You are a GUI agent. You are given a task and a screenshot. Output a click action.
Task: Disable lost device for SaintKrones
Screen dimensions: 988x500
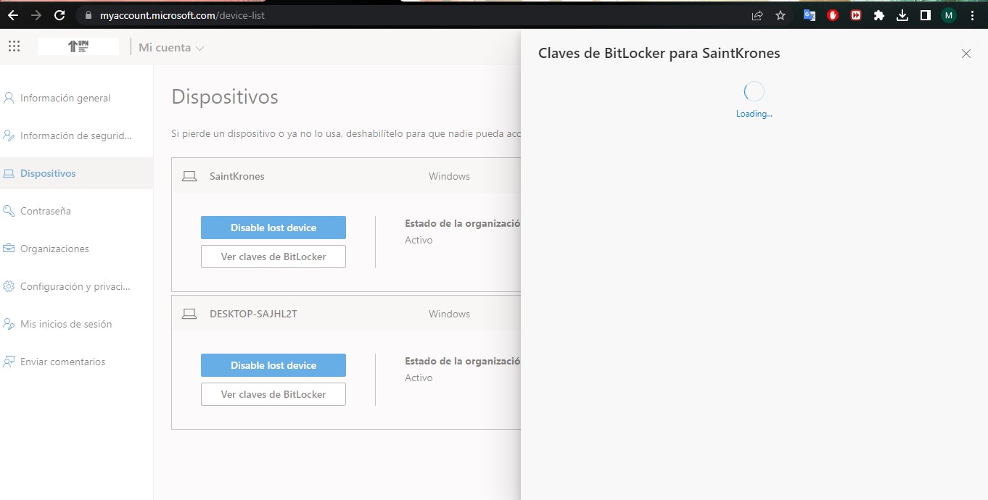tap(273, 228)
